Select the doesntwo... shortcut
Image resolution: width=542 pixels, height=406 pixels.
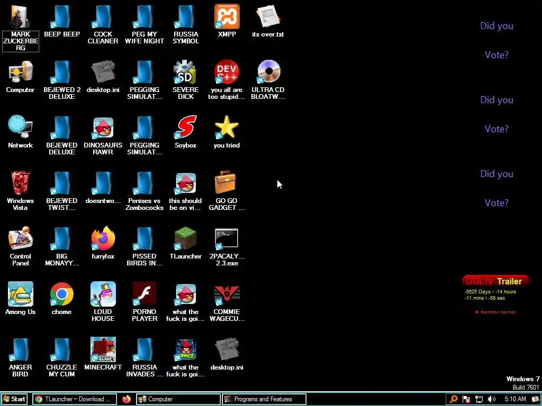103,183
